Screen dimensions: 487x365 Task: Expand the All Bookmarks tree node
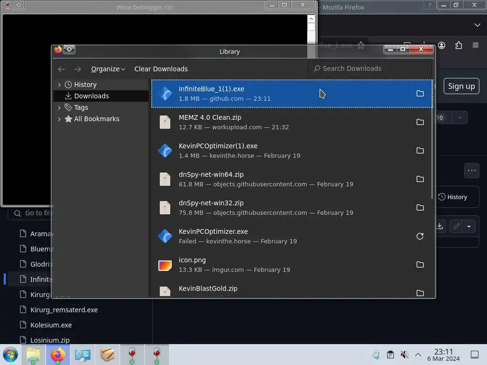[59, 119]
